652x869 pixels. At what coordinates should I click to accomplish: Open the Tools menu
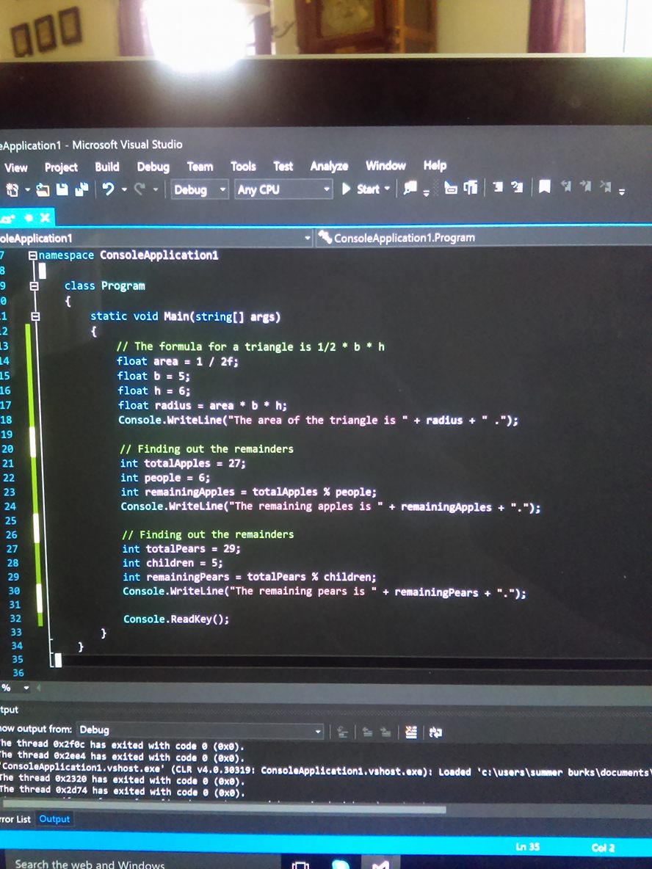(243, 167)
